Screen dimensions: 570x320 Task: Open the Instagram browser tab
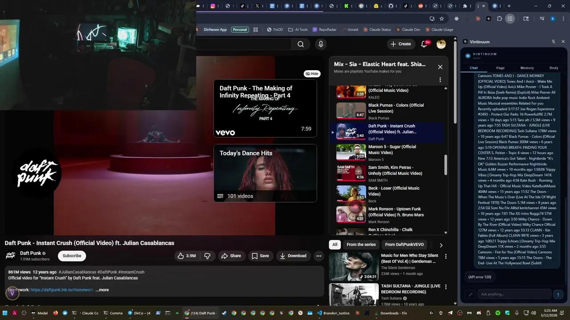point(213,6)
